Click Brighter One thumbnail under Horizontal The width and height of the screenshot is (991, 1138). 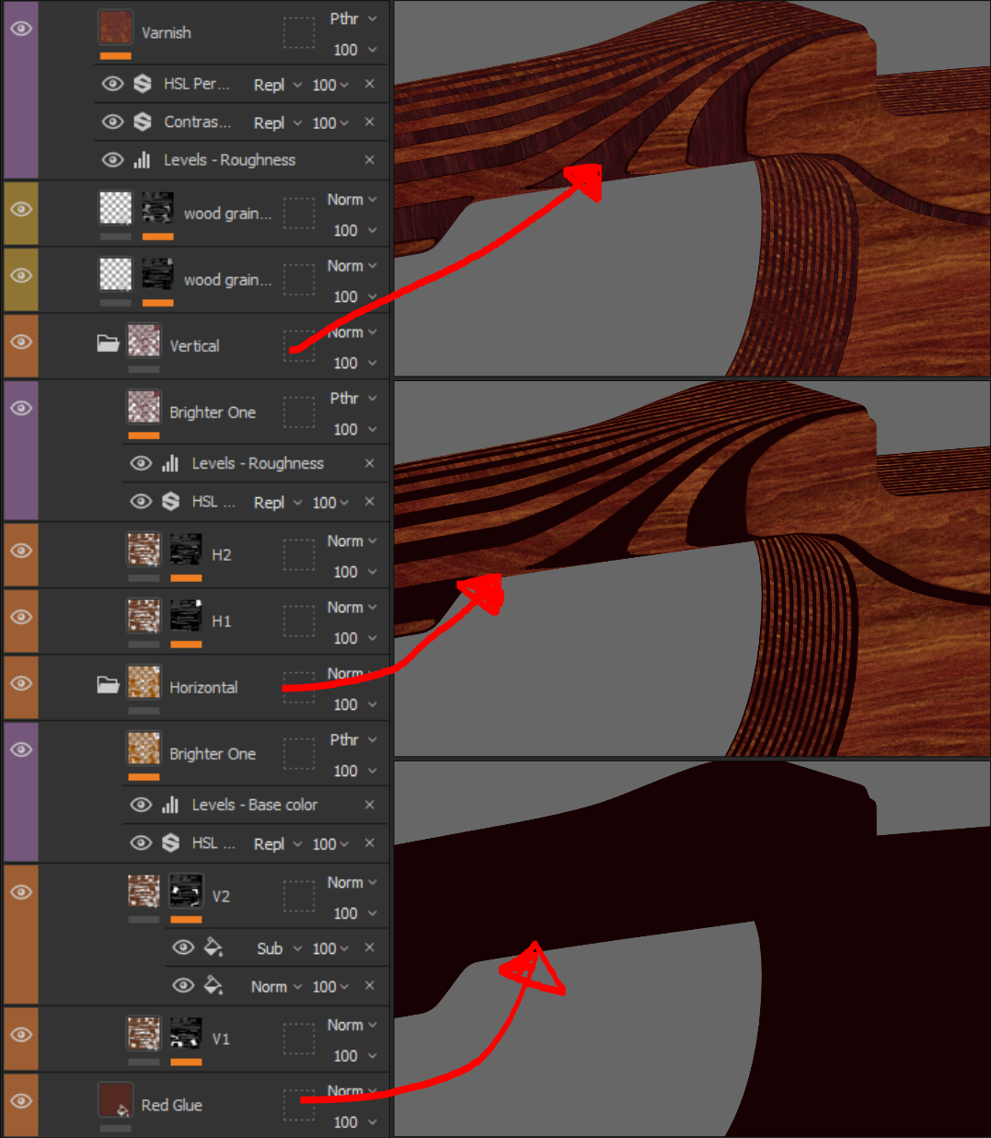144,749
